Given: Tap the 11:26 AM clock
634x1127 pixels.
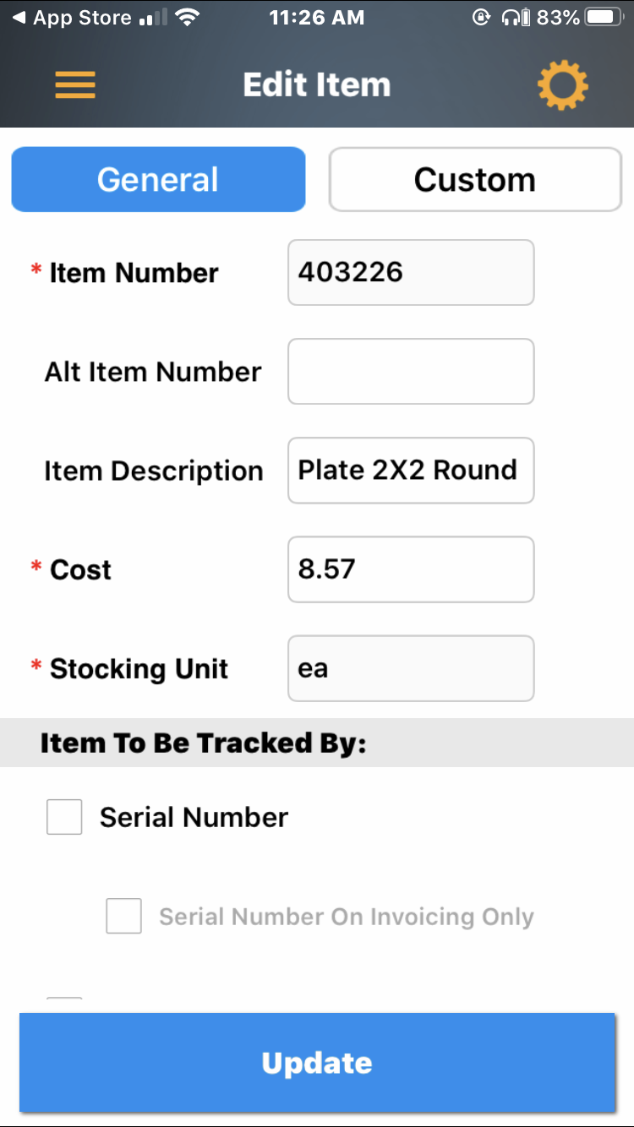Looking at the screenshot, I should click(317, 18).
